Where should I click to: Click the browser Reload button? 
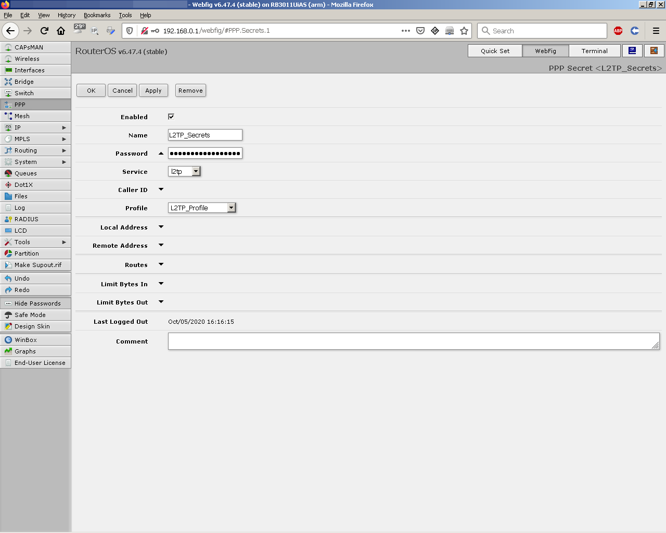pyautogui.click(x=44, y=31)
